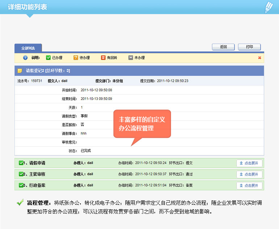Click the 开始时间 value 2011-10-12 09:50:08

click(96, 90)
